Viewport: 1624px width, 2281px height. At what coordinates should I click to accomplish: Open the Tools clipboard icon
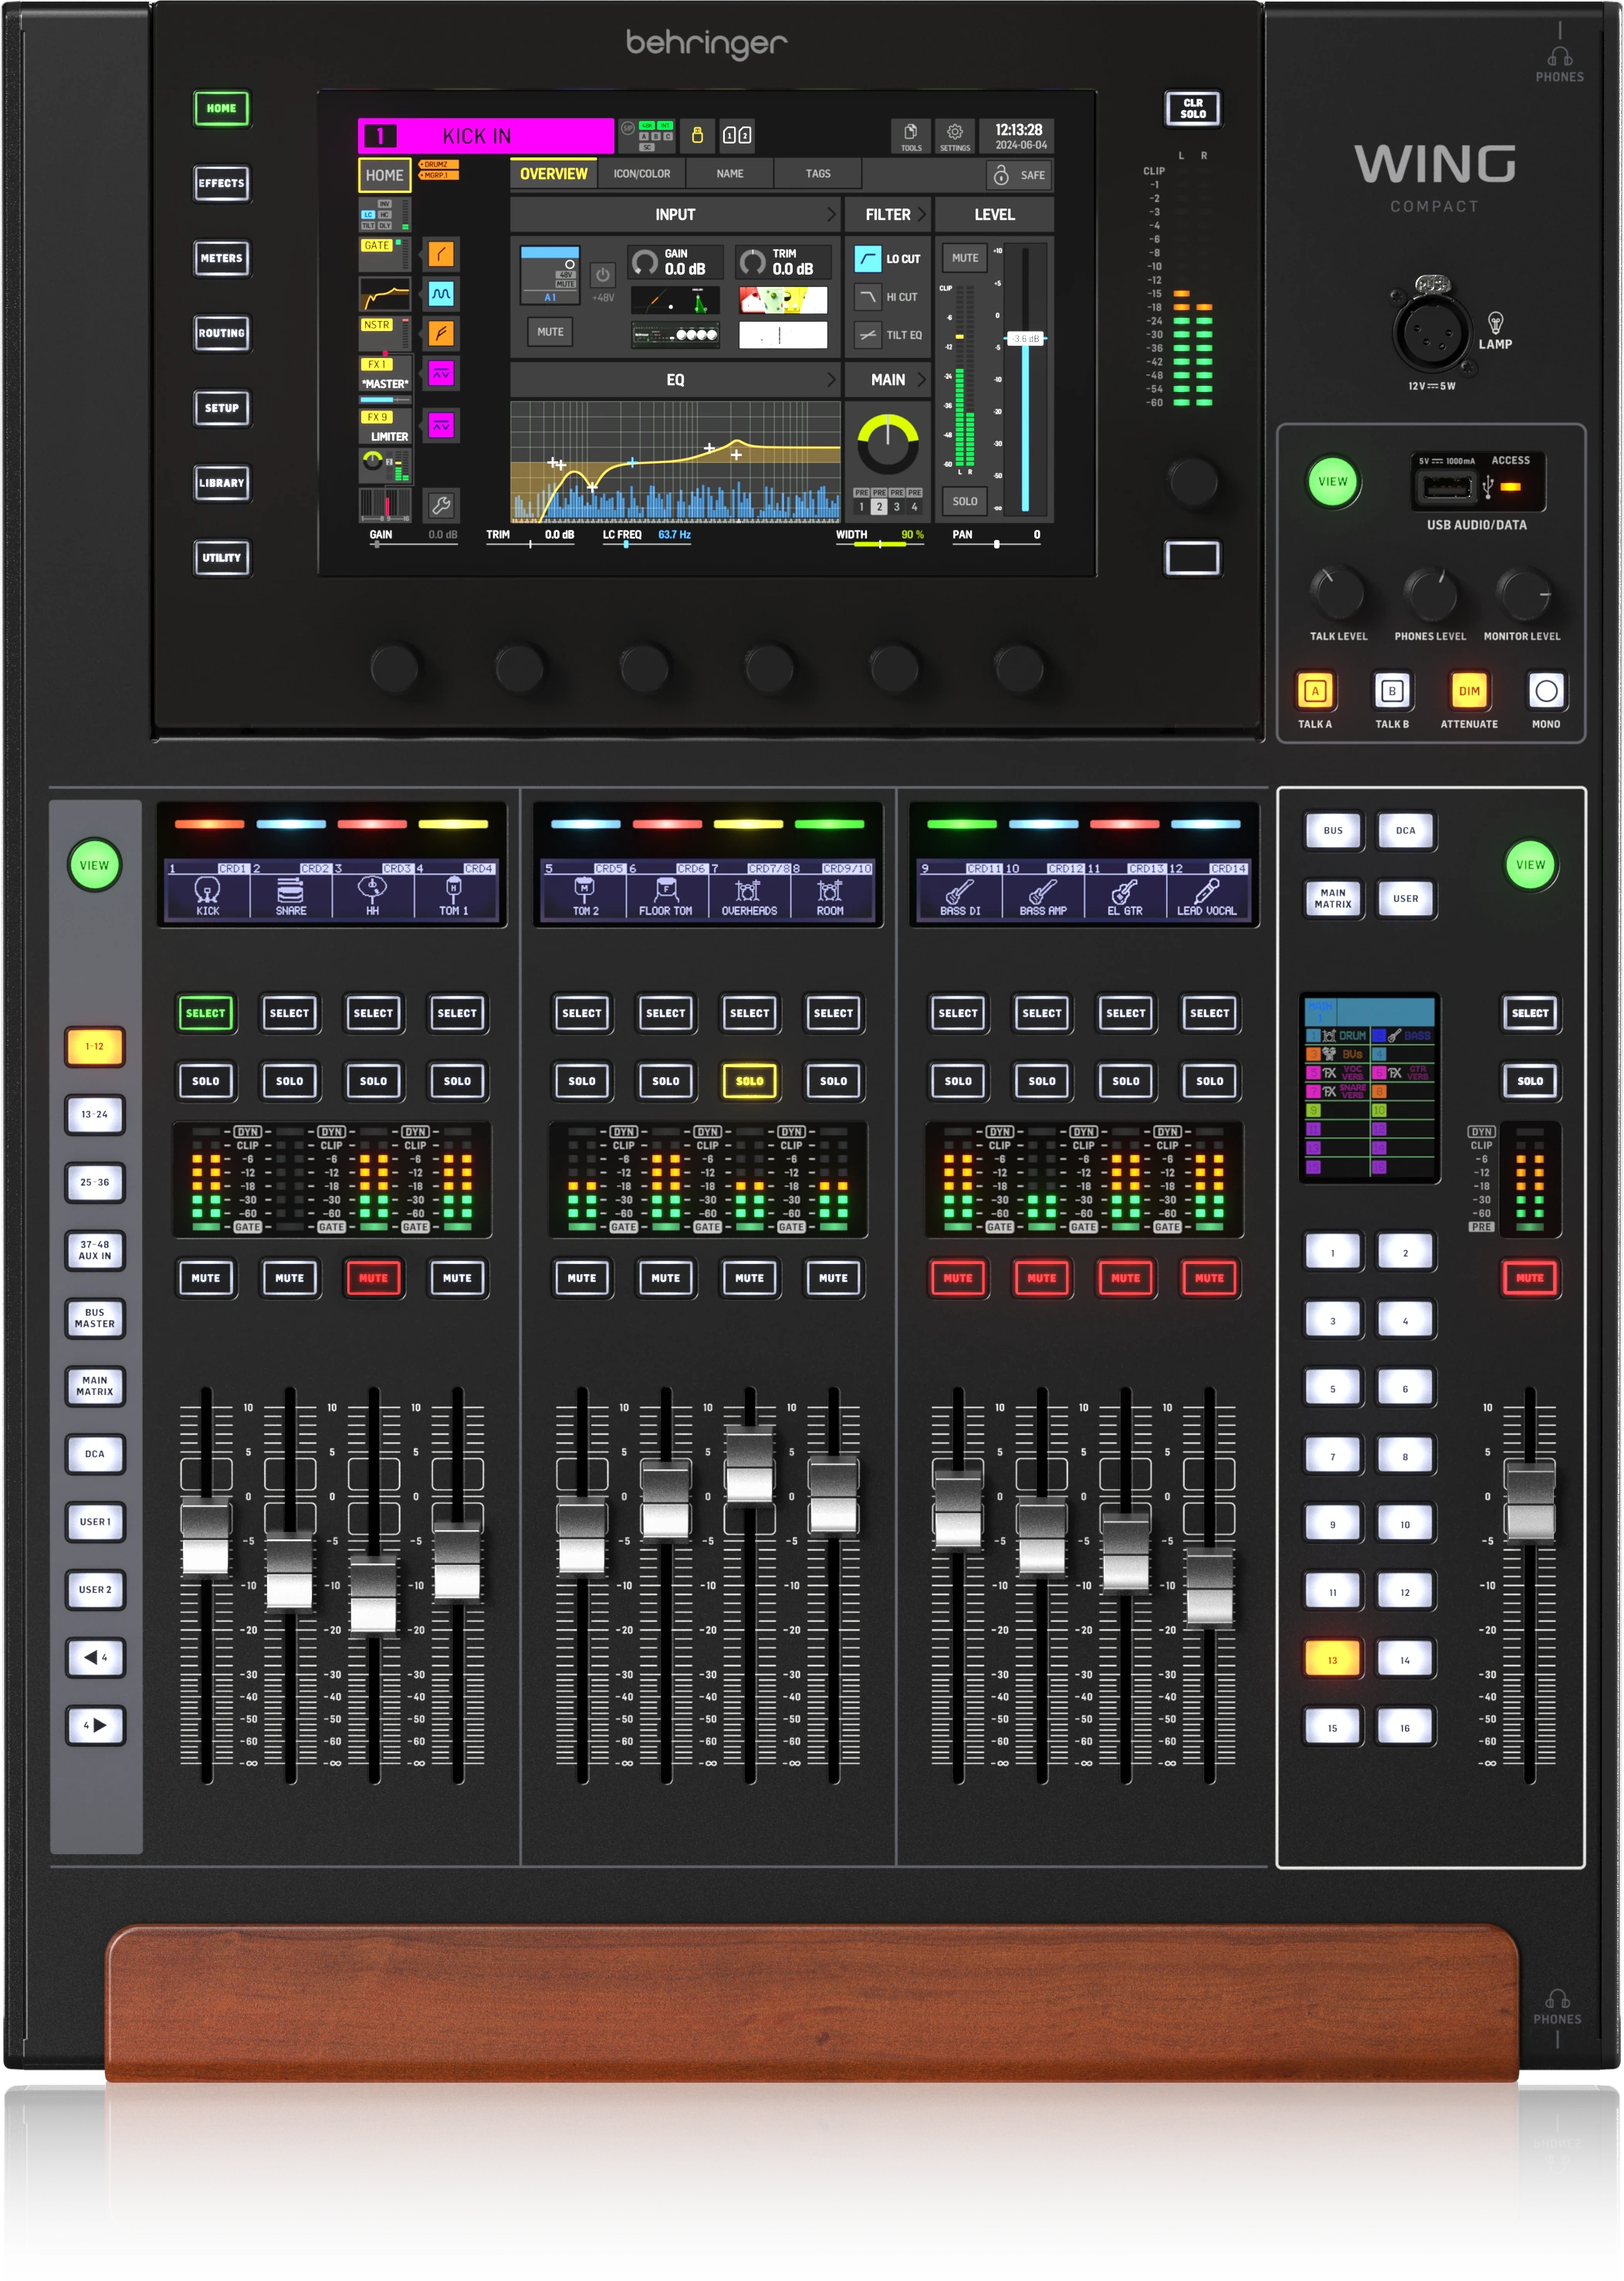click(910, 135)
